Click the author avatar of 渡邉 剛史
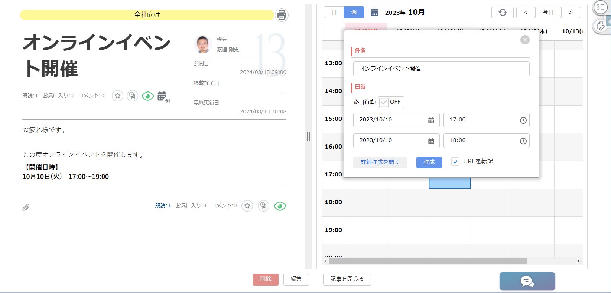This screenshot has width=611, height=293. click(203, 44)
